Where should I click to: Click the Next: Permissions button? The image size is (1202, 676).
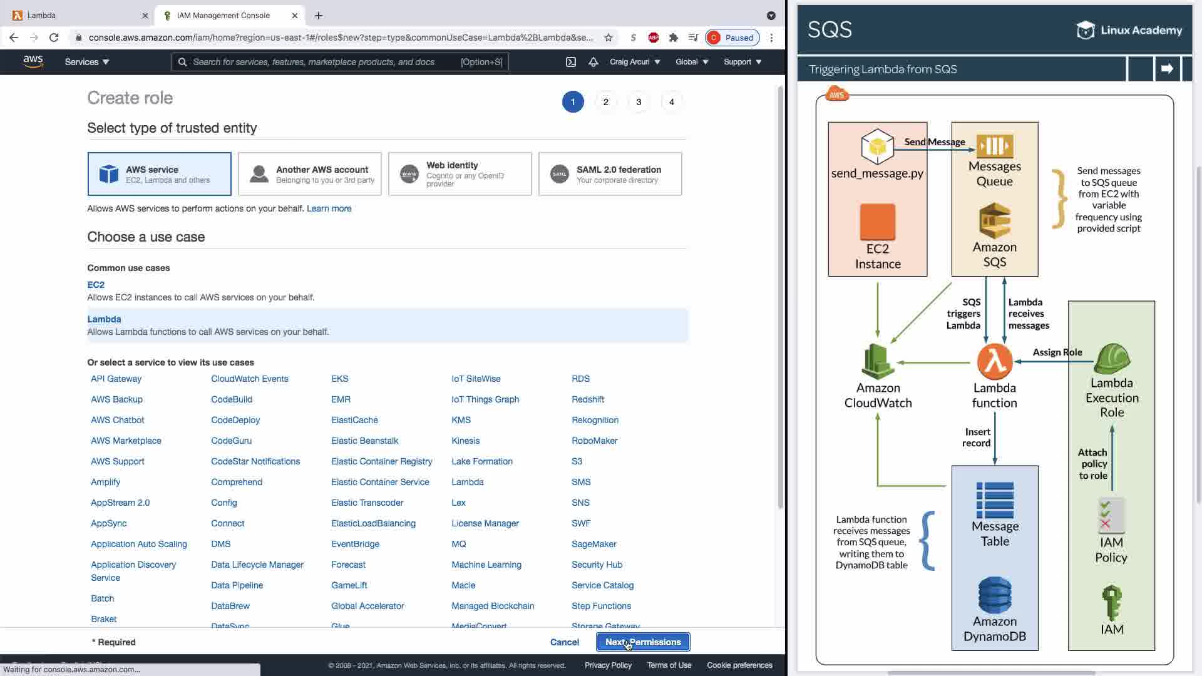coord(642,642)
